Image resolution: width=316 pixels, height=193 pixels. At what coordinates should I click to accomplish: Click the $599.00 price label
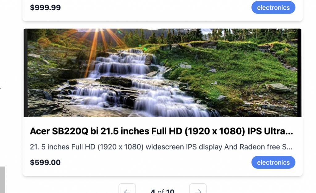coord(45,162)
